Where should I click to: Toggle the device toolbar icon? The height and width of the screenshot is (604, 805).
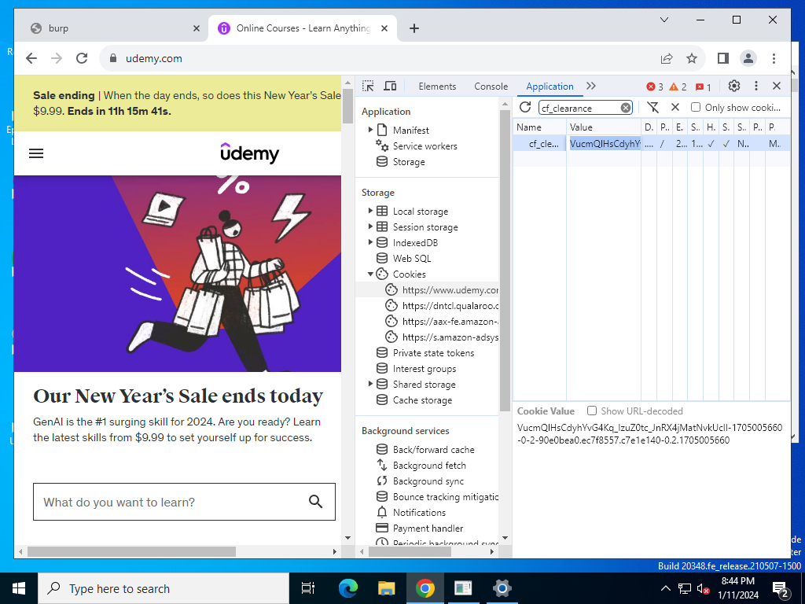390,86
